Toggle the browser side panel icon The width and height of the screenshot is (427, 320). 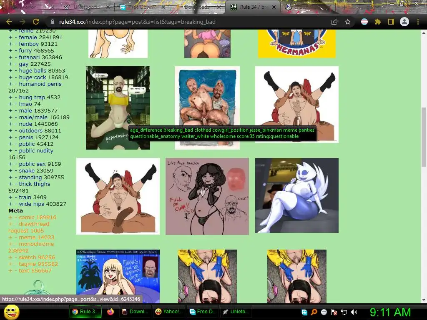pos(391,22)
